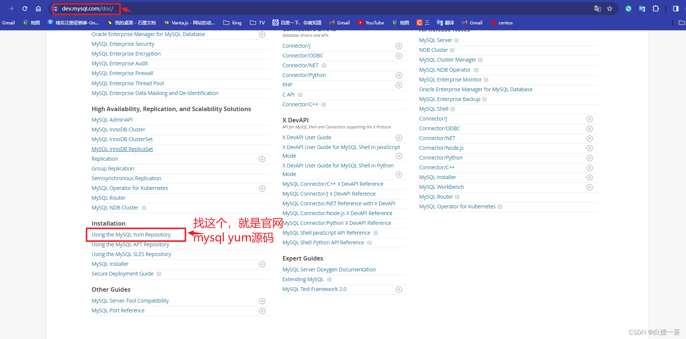The height and width of the screenshot is (339, 686).
Task: Open MySQL InnoDB ReplicaSet link
Action: pos(122,149)
